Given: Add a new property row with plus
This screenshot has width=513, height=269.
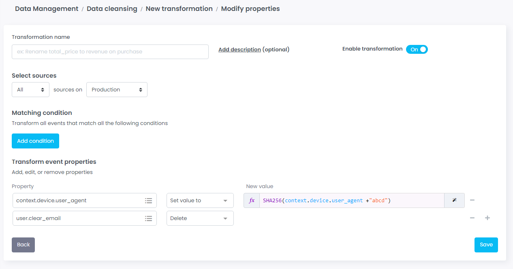Looking at the screenshot, I should pyautogui.click(x=487, y=218).
